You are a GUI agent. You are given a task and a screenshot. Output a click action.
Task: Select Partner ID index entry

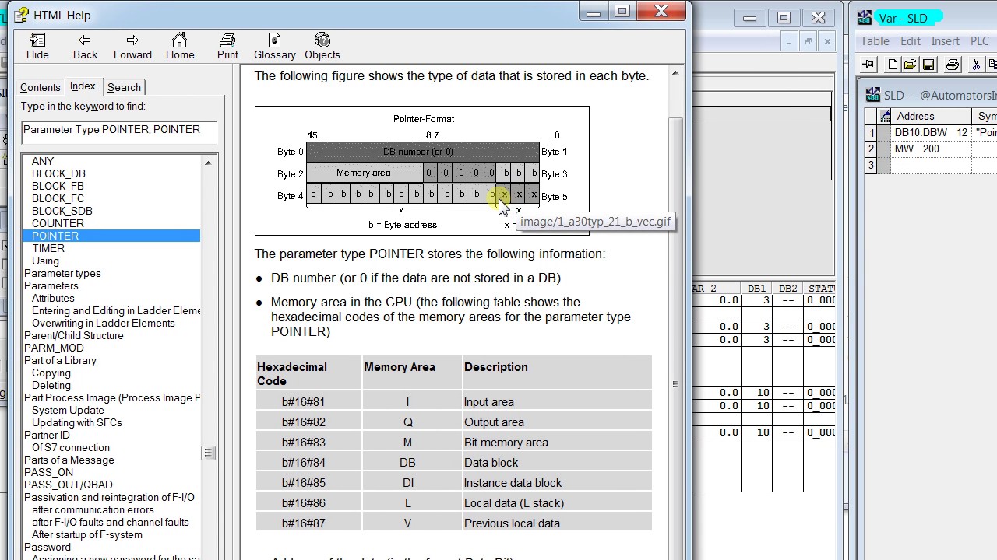point(47,435)
